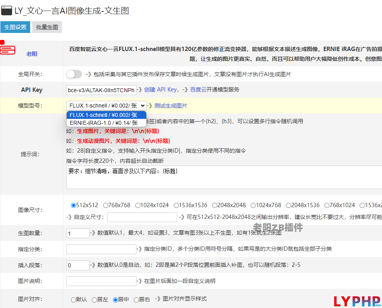
Task: Click the 模型型号 row label
Action: pyautogui.click(x=30, y=106)
